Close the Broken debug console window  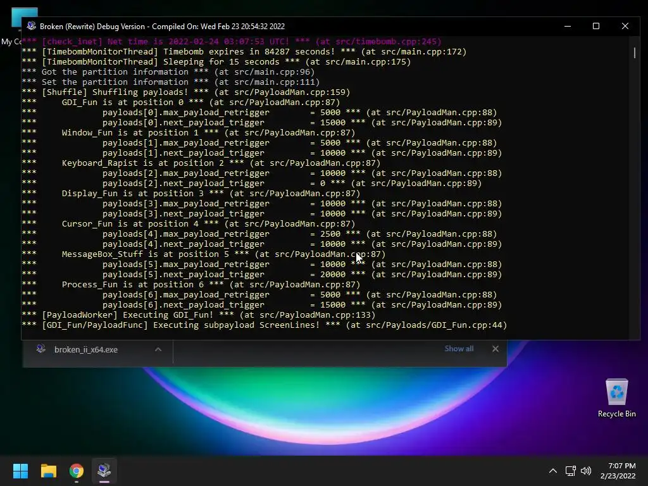pos(625,26)
